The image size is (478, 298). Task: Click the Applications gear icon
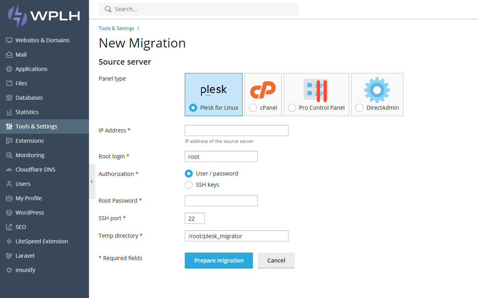(x=9, y=69)
